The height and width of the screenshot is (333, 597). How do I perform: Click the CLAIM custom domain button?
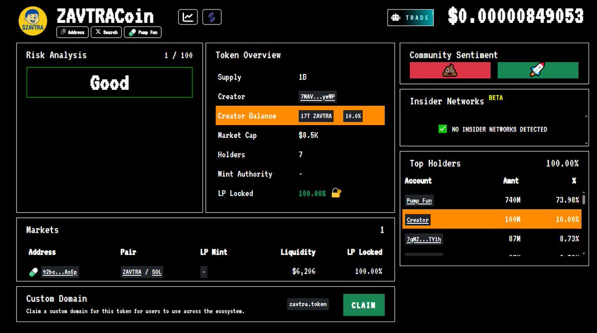pyautogui.click(x=364, y=305)
